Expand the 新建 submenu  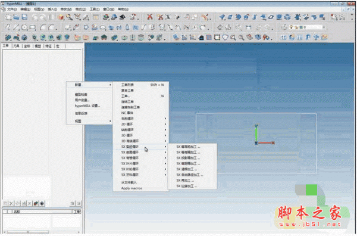pyautogui.click(x=89, y=85)
